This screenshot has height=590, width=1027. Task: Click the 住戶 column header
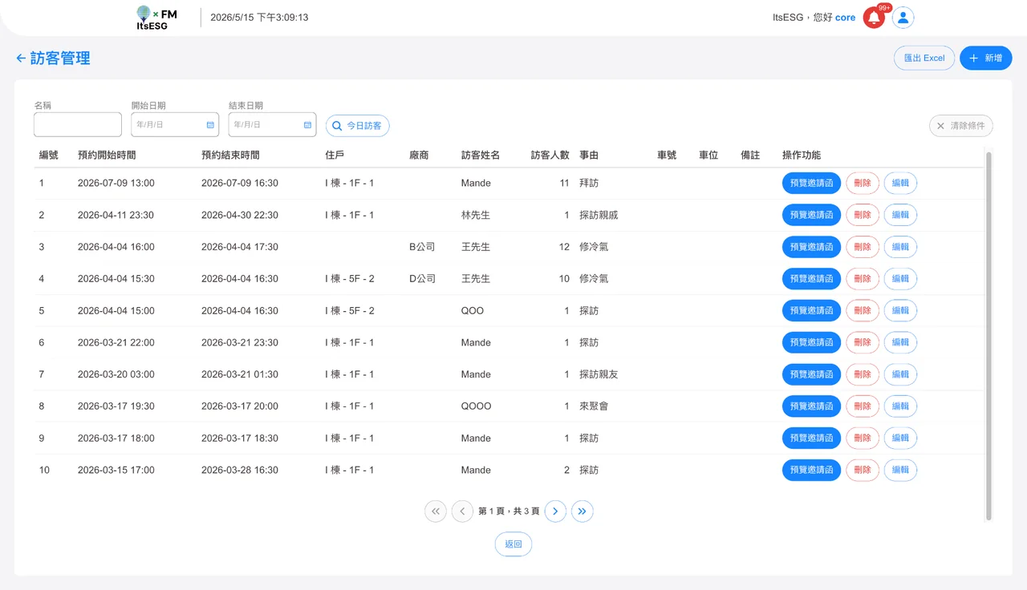point(335,156)
